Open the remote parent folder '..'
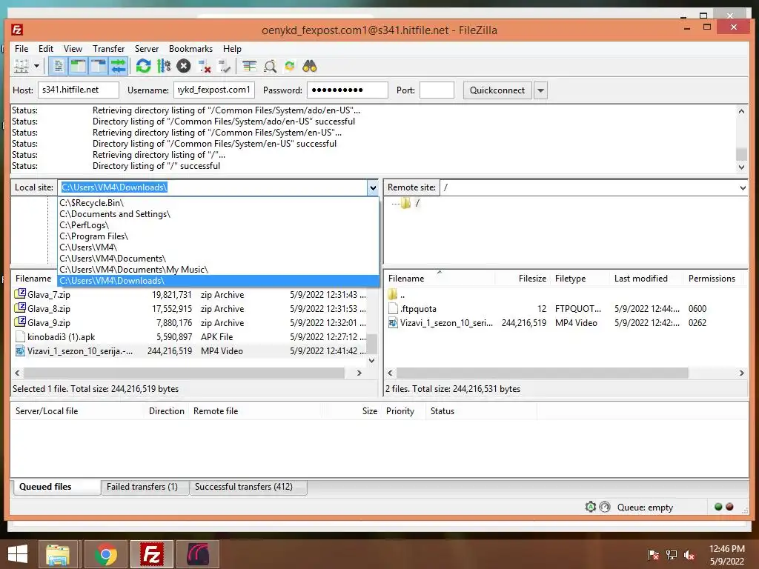Screen dimensions: 759x569 point(397,295)
